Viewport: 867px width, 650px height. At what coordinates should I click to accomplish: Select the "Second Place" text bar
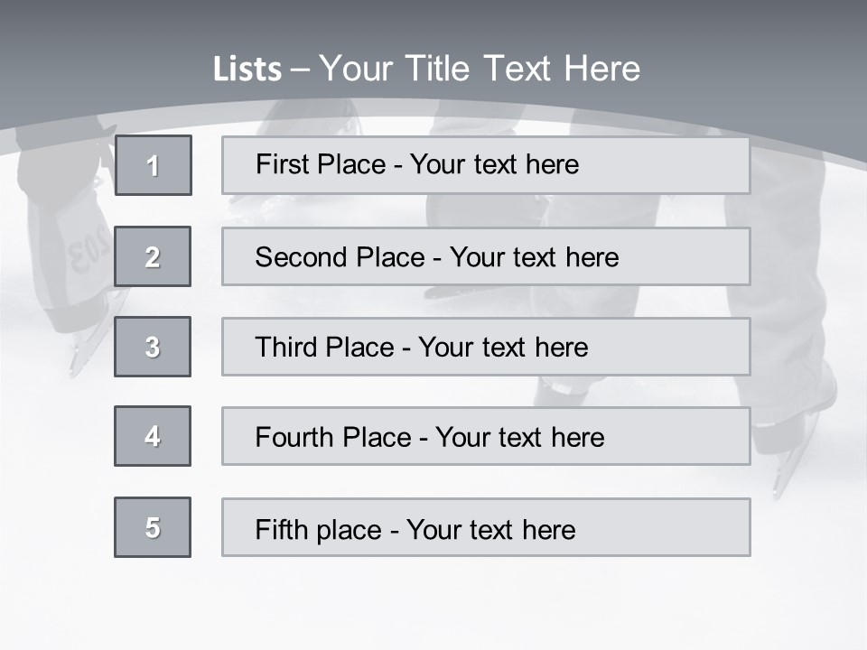pyautogui.click(x=486, y=256)
